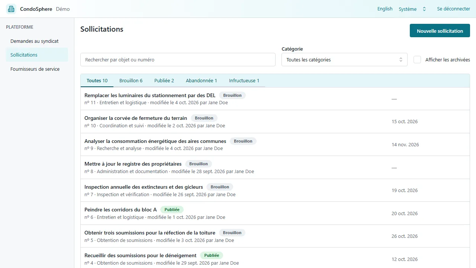Viewport: 476px width, 268px height.
Task: Switch to the Abandonnée 1 tab
Action: (202, 80)
